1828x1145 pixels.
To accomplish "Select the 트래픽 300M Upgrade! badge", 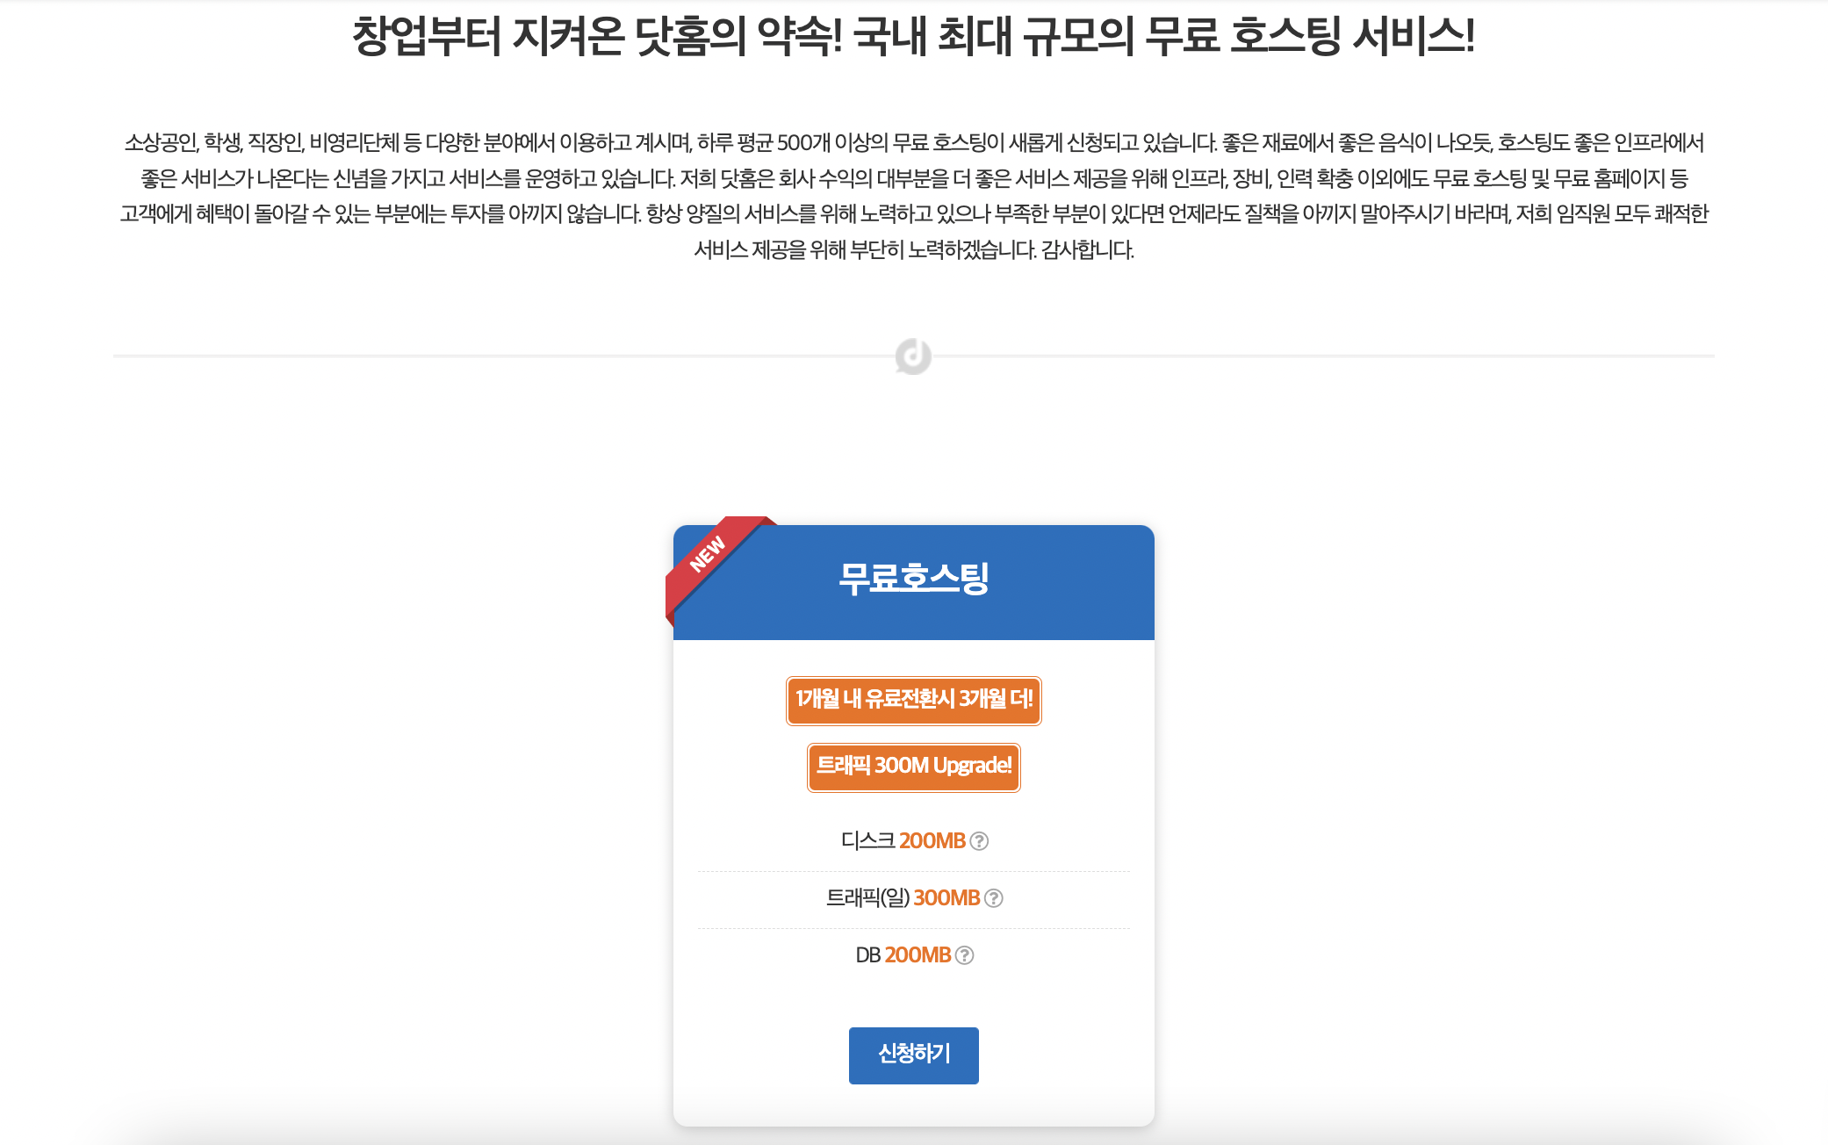I will pyautogui.click(x=913, y=767).
